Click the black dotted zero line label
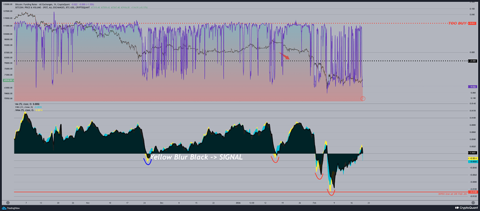The image size is (480, 211). 472,61
